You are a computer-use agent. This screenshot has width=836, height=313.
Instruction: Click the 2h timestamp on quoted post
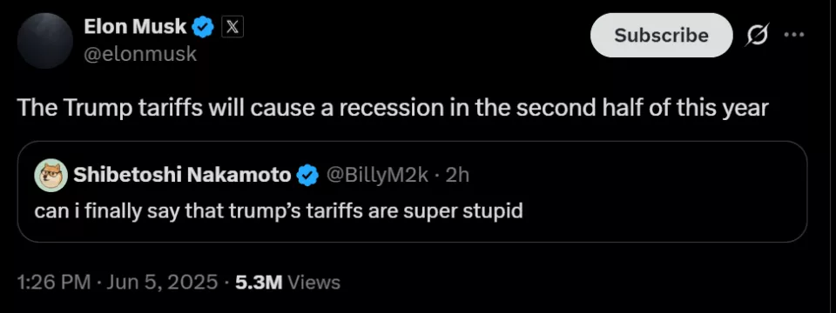point(456,175)
